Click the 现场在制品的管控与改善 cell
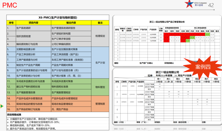 [33, 104]
